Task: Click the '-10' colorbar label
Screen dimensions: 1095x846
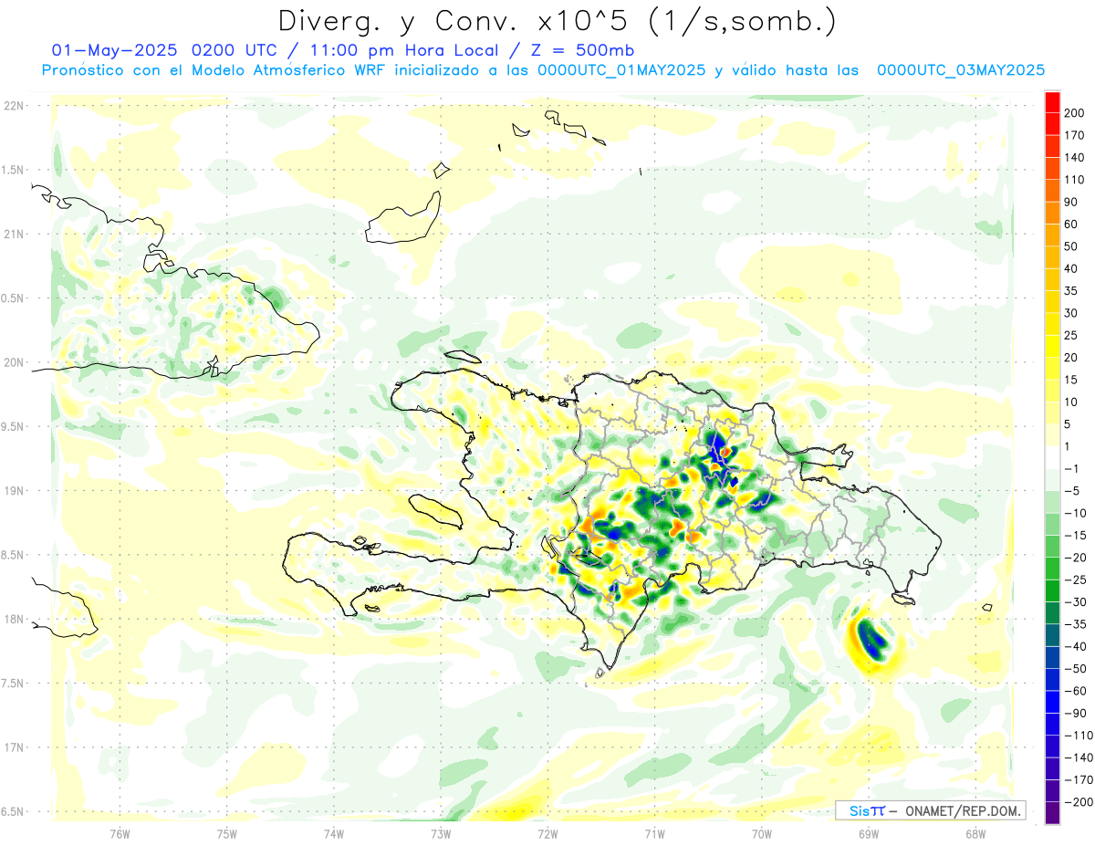Action: [1077, 513]
